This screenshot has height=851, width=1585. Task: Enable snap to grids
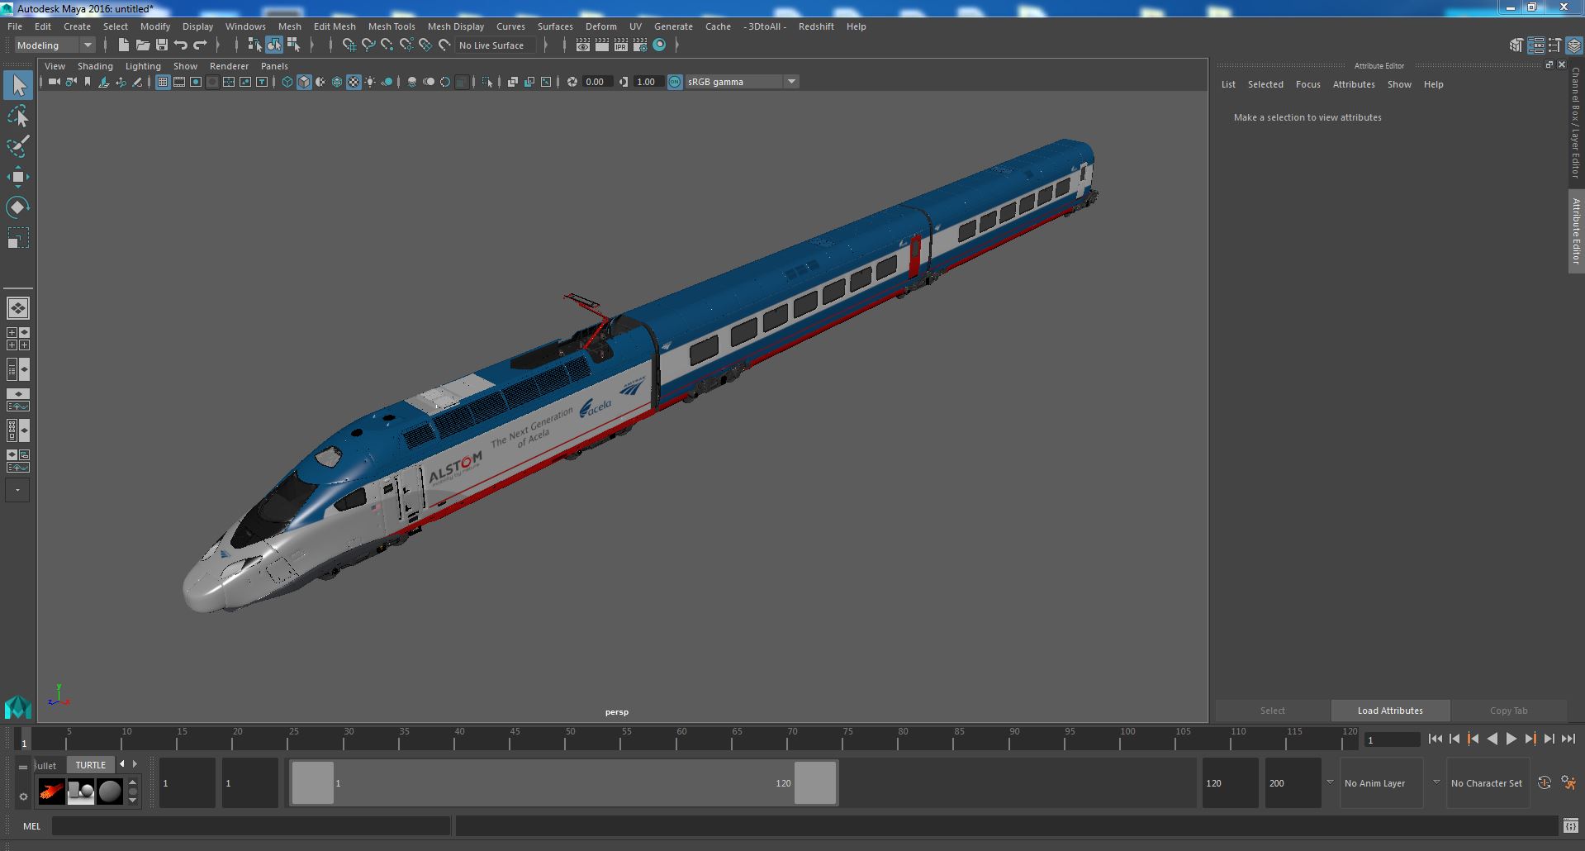click(349, 45)
